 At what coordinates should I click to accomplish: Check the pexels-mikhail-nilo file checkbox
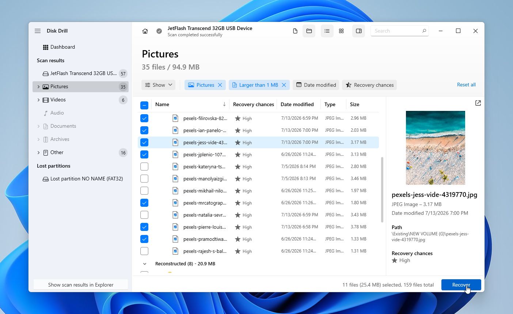click(x=144, y=191)
